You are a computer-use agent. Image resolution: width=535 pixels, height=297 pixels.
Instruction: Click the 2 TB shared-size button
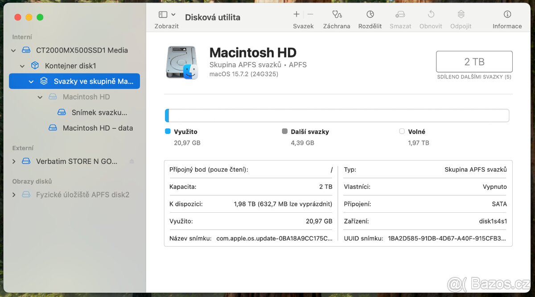click(x=474, y=62)
